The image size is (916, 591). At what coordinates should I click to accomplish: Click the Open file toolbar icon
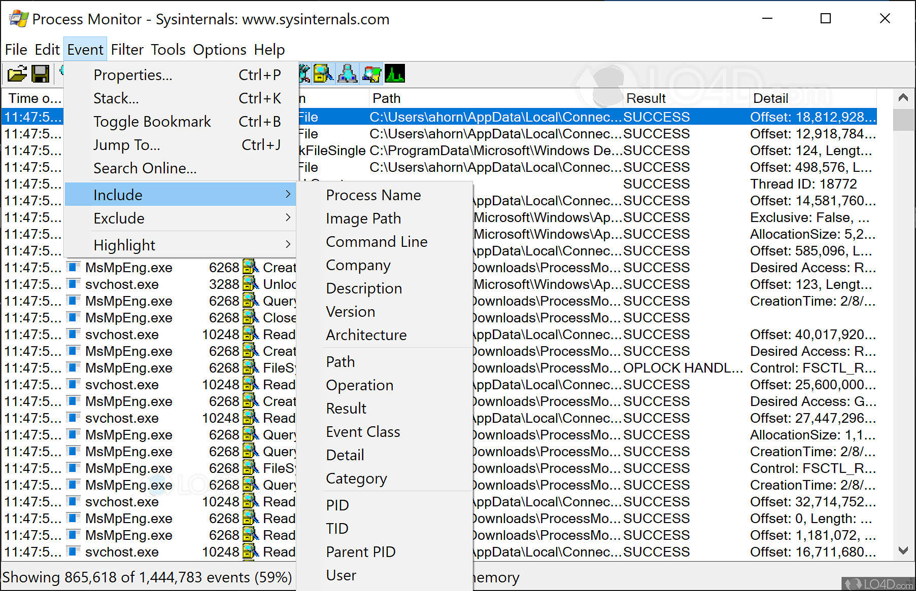[17, 74]
